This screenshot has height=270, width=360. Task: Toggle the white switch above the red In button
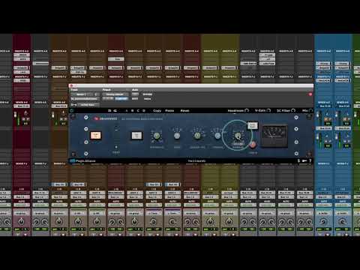click(252, 125)
